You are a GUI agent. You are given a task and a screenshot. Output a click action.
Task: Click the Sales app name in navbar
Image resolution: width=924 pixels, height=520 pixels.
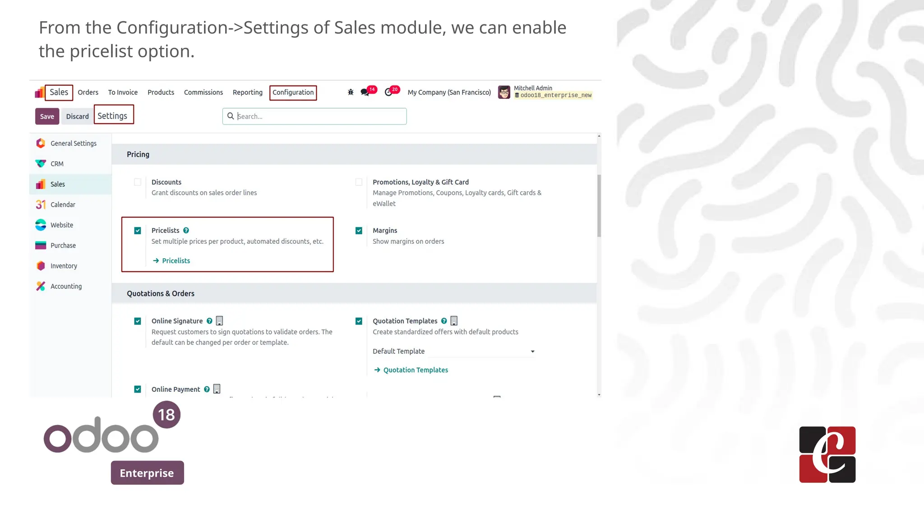click(59, 92)
